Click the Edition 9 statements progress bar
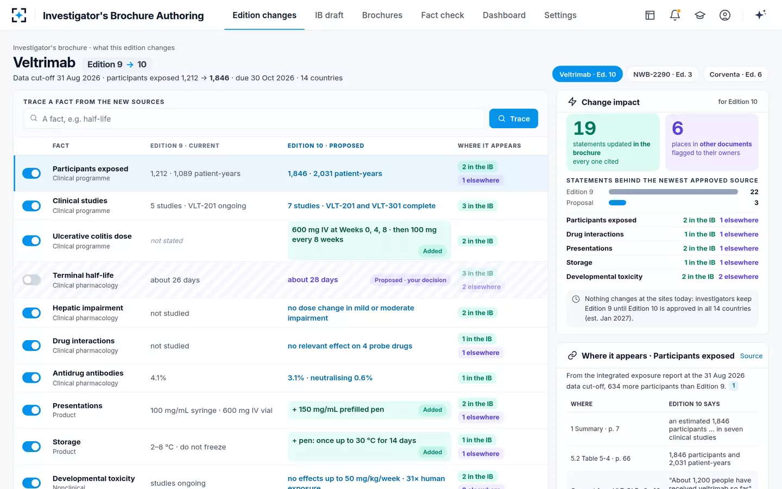 click(x=673, y=192)
